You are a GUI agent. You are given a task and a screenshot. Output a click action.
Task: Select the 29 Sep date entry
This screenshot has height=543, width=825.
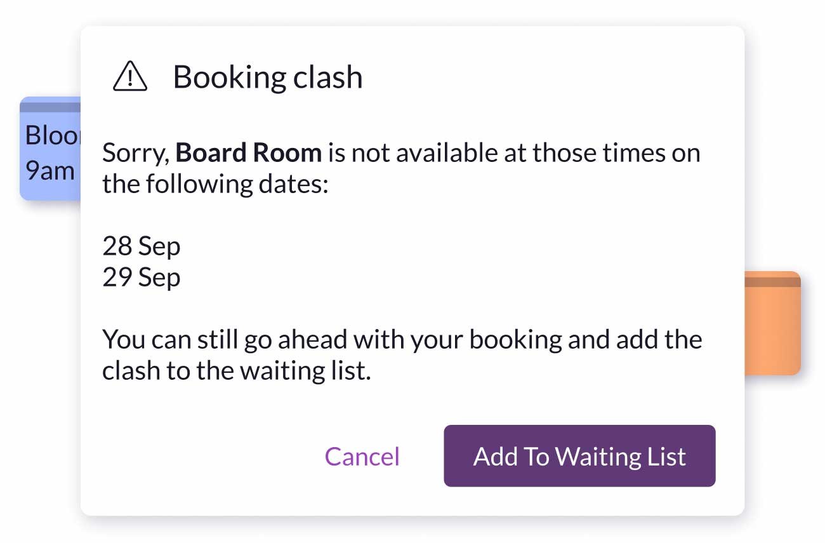click(141, 277)
